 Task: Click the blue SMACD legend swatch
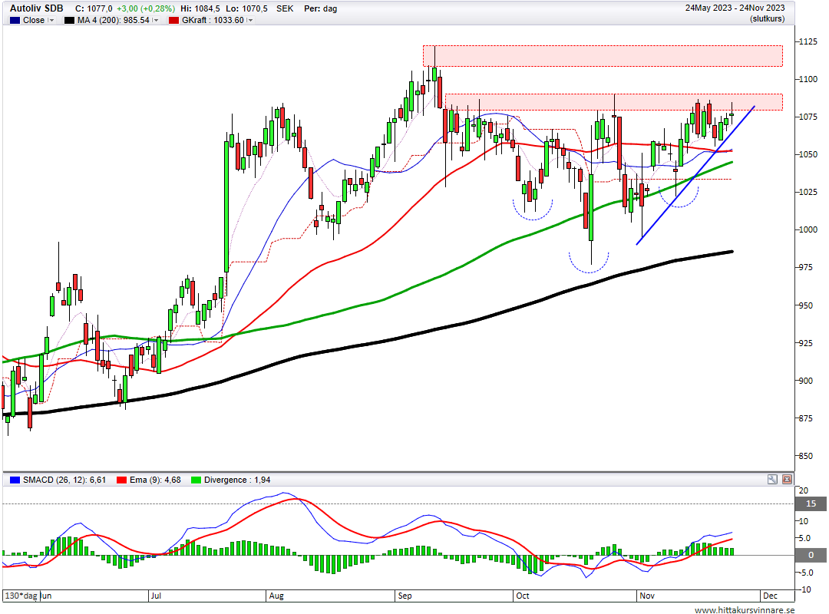pos(15,480)
